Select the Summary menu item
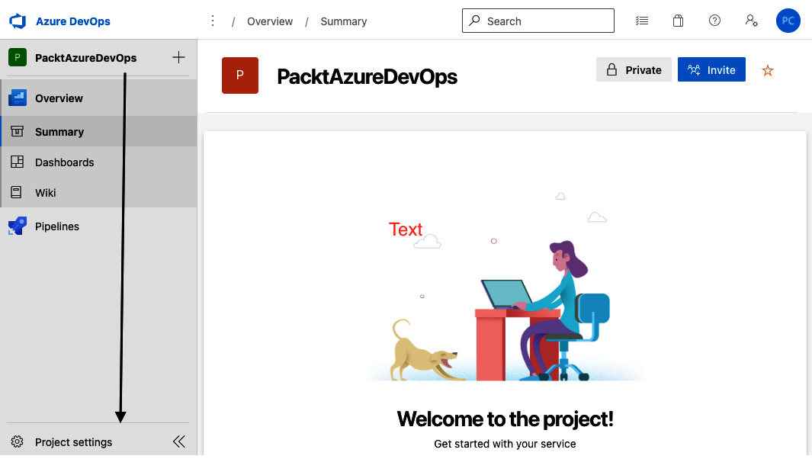The height and width of the screenshot is (459, 812). [98, 132]
